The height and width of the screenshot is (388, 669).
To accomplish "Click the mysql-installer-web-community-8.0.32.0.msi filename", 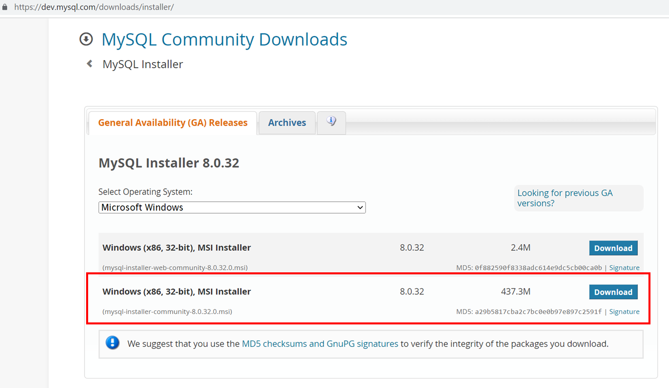I will [x=175, y=268].
